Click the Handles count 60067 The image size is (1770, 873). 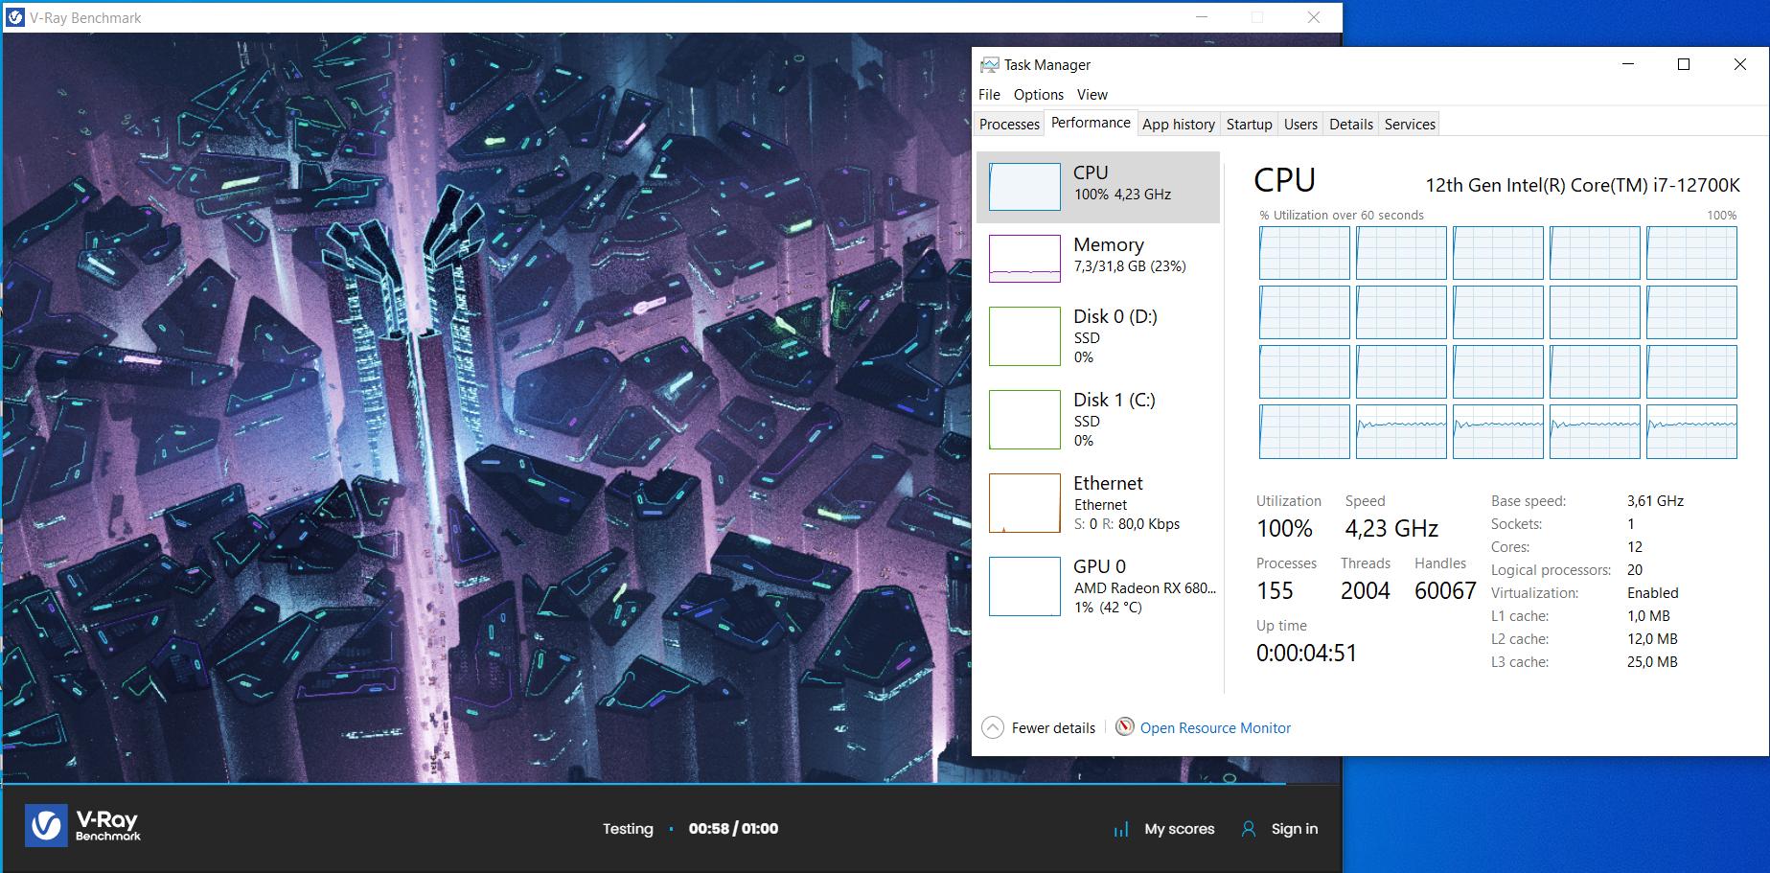tap(1445, 591)
